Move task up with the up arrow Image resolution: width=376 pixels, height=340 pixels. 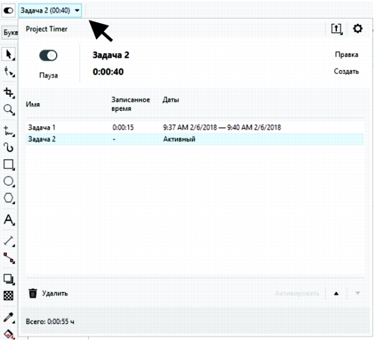click(336, 293)
